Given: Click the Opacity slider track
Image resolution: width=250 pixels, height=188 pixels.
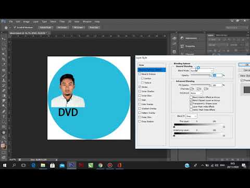Looking at the screenshot, I should tap(201, 75).
